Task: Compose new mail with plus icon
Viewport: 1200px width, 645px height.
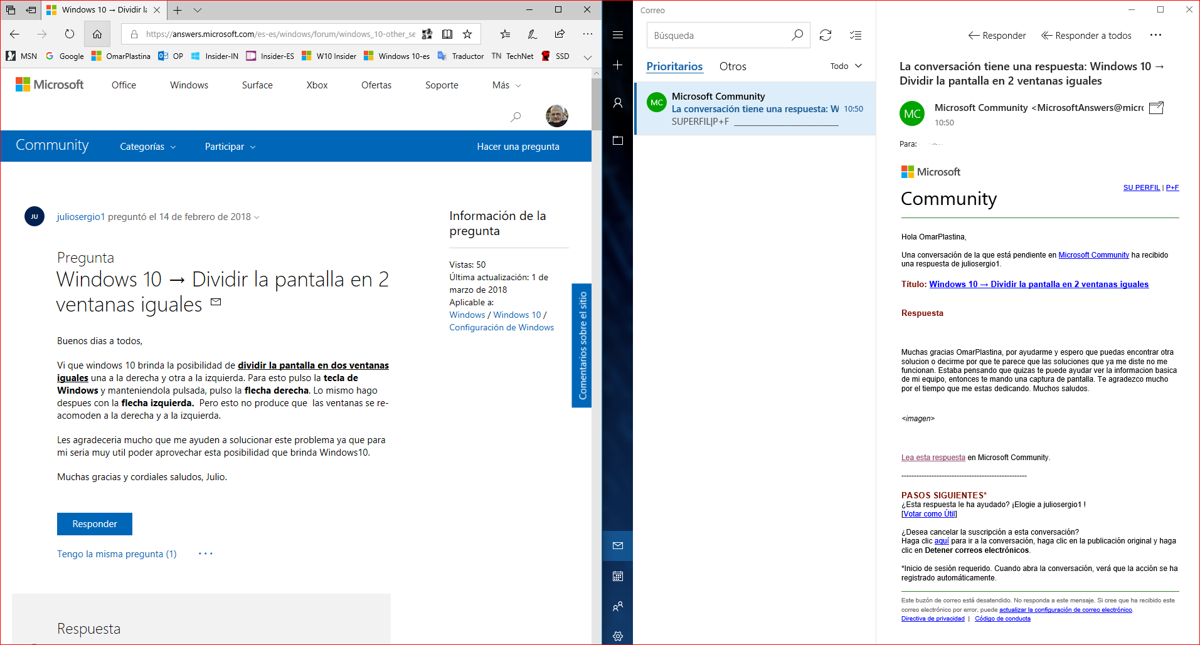Action: pyautogui.click(x=618, y=65)
